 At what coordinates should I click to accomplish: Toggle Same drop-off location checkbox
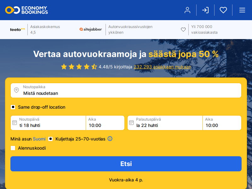point(13,107)
